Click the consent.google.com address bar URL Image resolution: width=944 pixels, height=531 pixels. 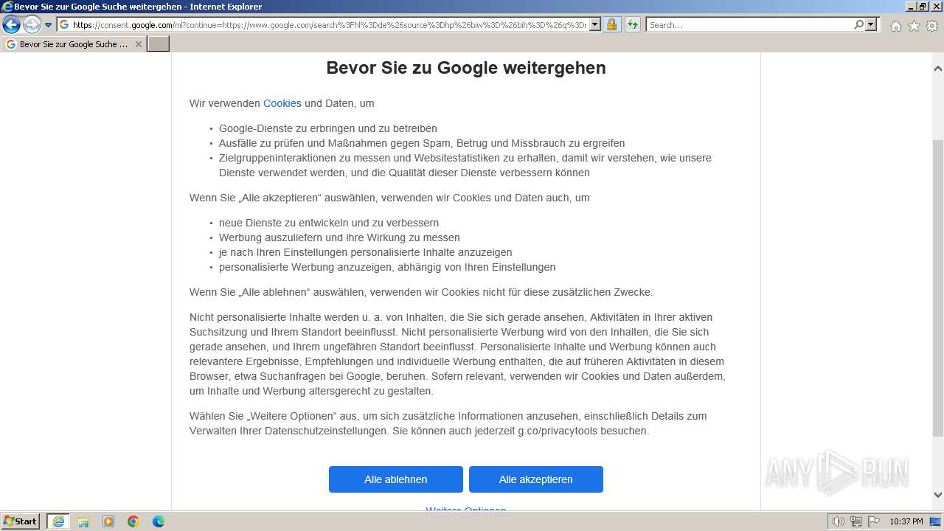[329, 24]
